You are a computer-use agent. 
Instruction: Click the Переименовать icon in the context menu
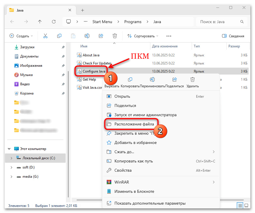pyautogui.click(x=152, y=79)
